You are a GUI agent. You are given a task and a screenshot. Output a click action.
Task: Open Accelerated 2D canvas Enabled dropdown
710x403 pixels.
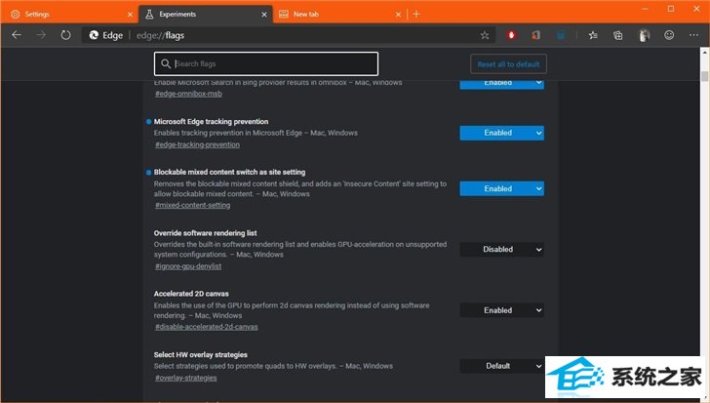(501, 310)
